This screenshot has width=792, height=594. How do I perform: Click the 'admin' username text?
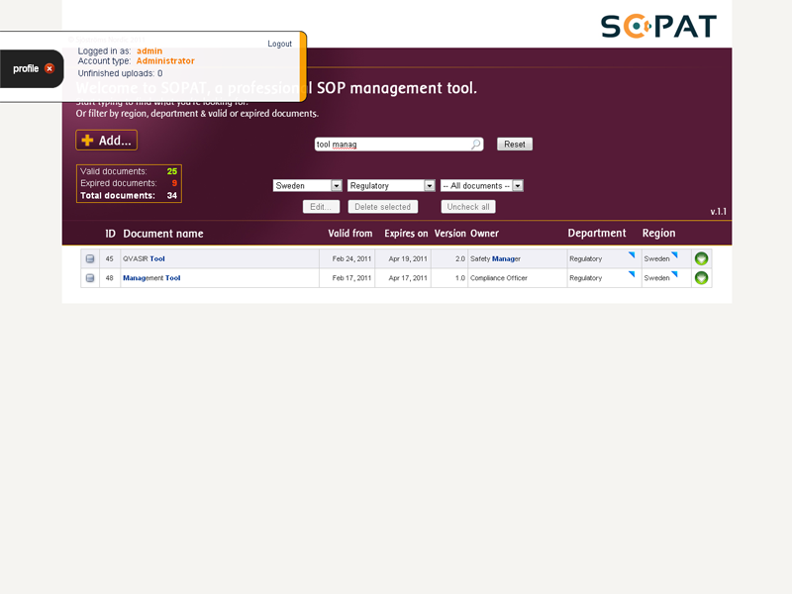coord(149,51)
